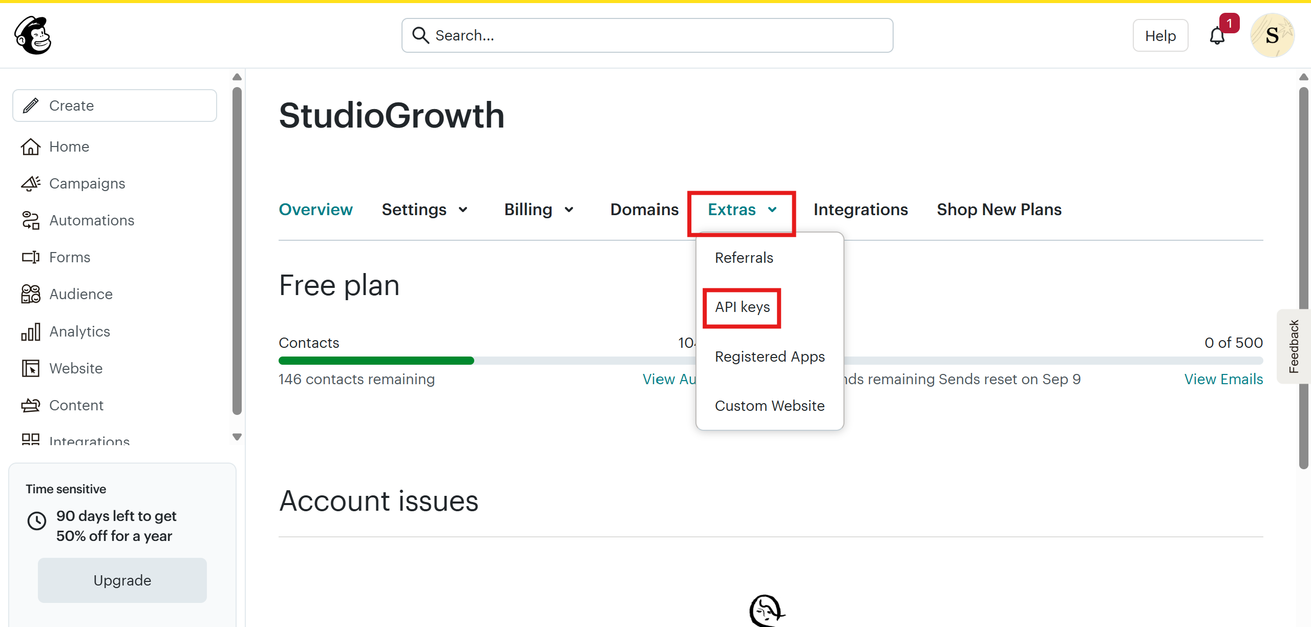Click the Analytics bar chart icon
This screenshot has height=627, width=1311.
click(31, 331)
